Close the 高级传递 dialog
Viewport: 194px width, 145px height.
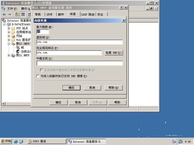(x=124, y=20)
